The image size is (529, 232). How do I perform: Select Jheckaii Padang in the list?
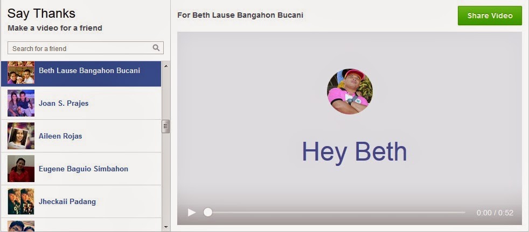pos(81,201)
